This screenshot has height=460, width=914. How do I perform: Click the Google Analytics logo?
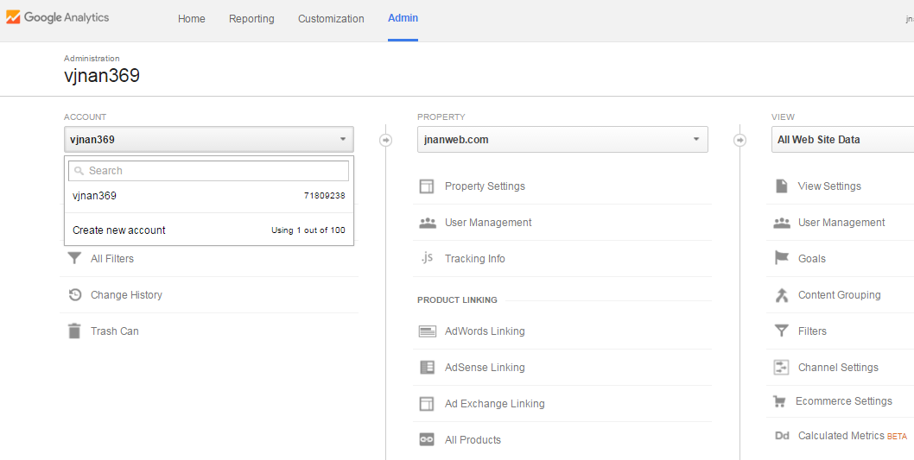coord(58,18)
